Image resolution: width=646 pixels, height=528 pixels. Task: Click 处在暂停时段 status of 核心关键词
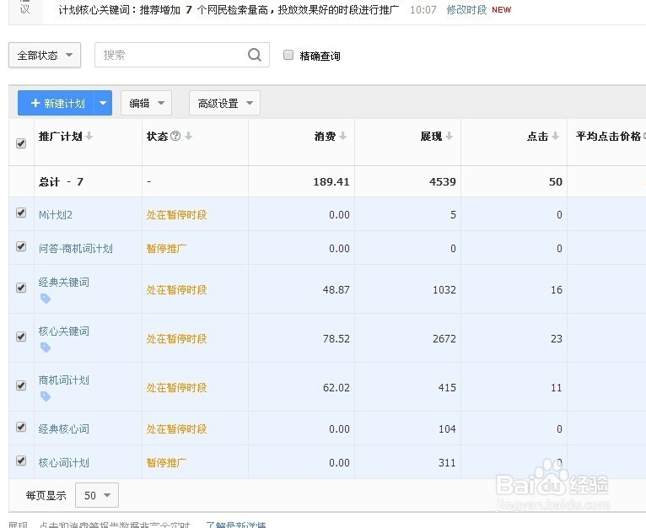176,339
